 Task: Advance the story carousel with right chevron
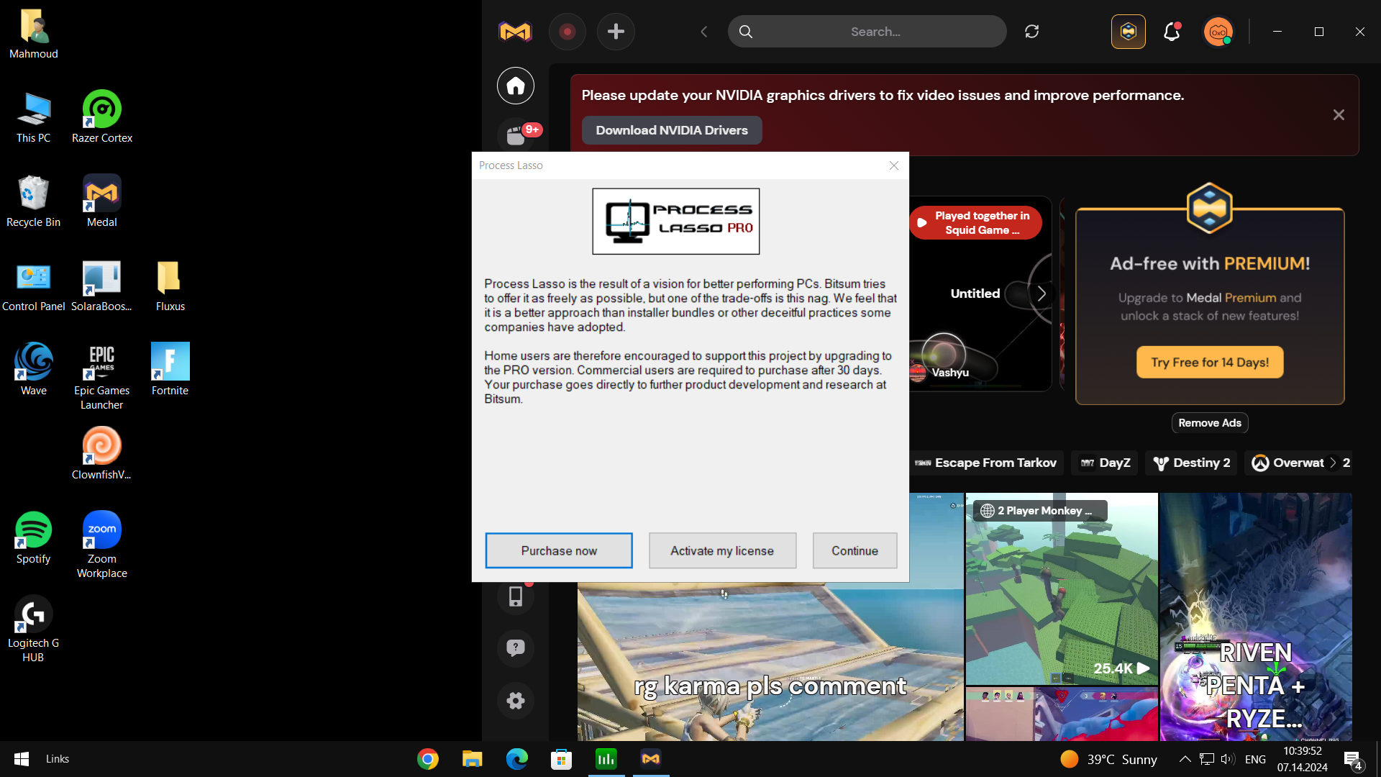(x=1042, y=294)
